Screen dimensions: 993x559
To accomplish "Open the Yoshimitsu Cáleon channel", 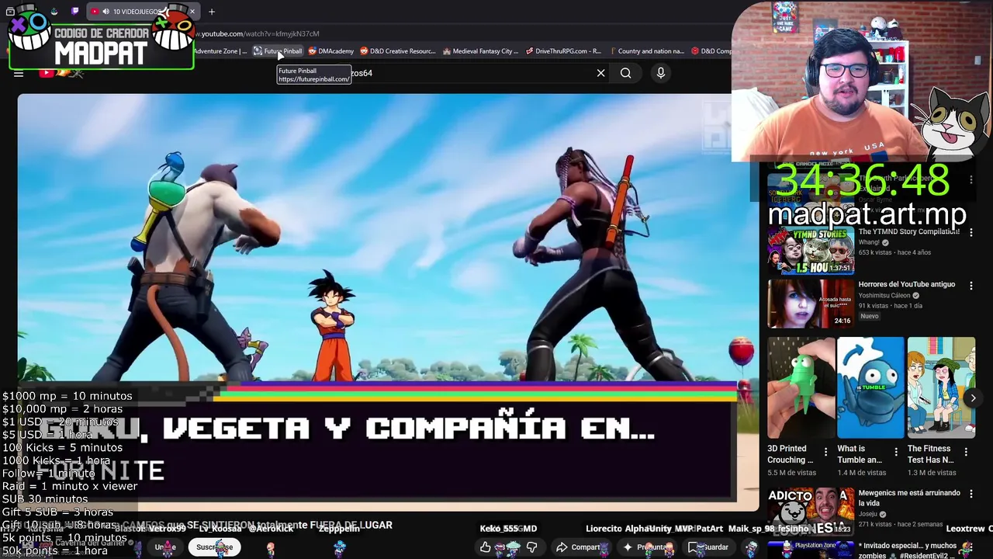I will (884, 296).
